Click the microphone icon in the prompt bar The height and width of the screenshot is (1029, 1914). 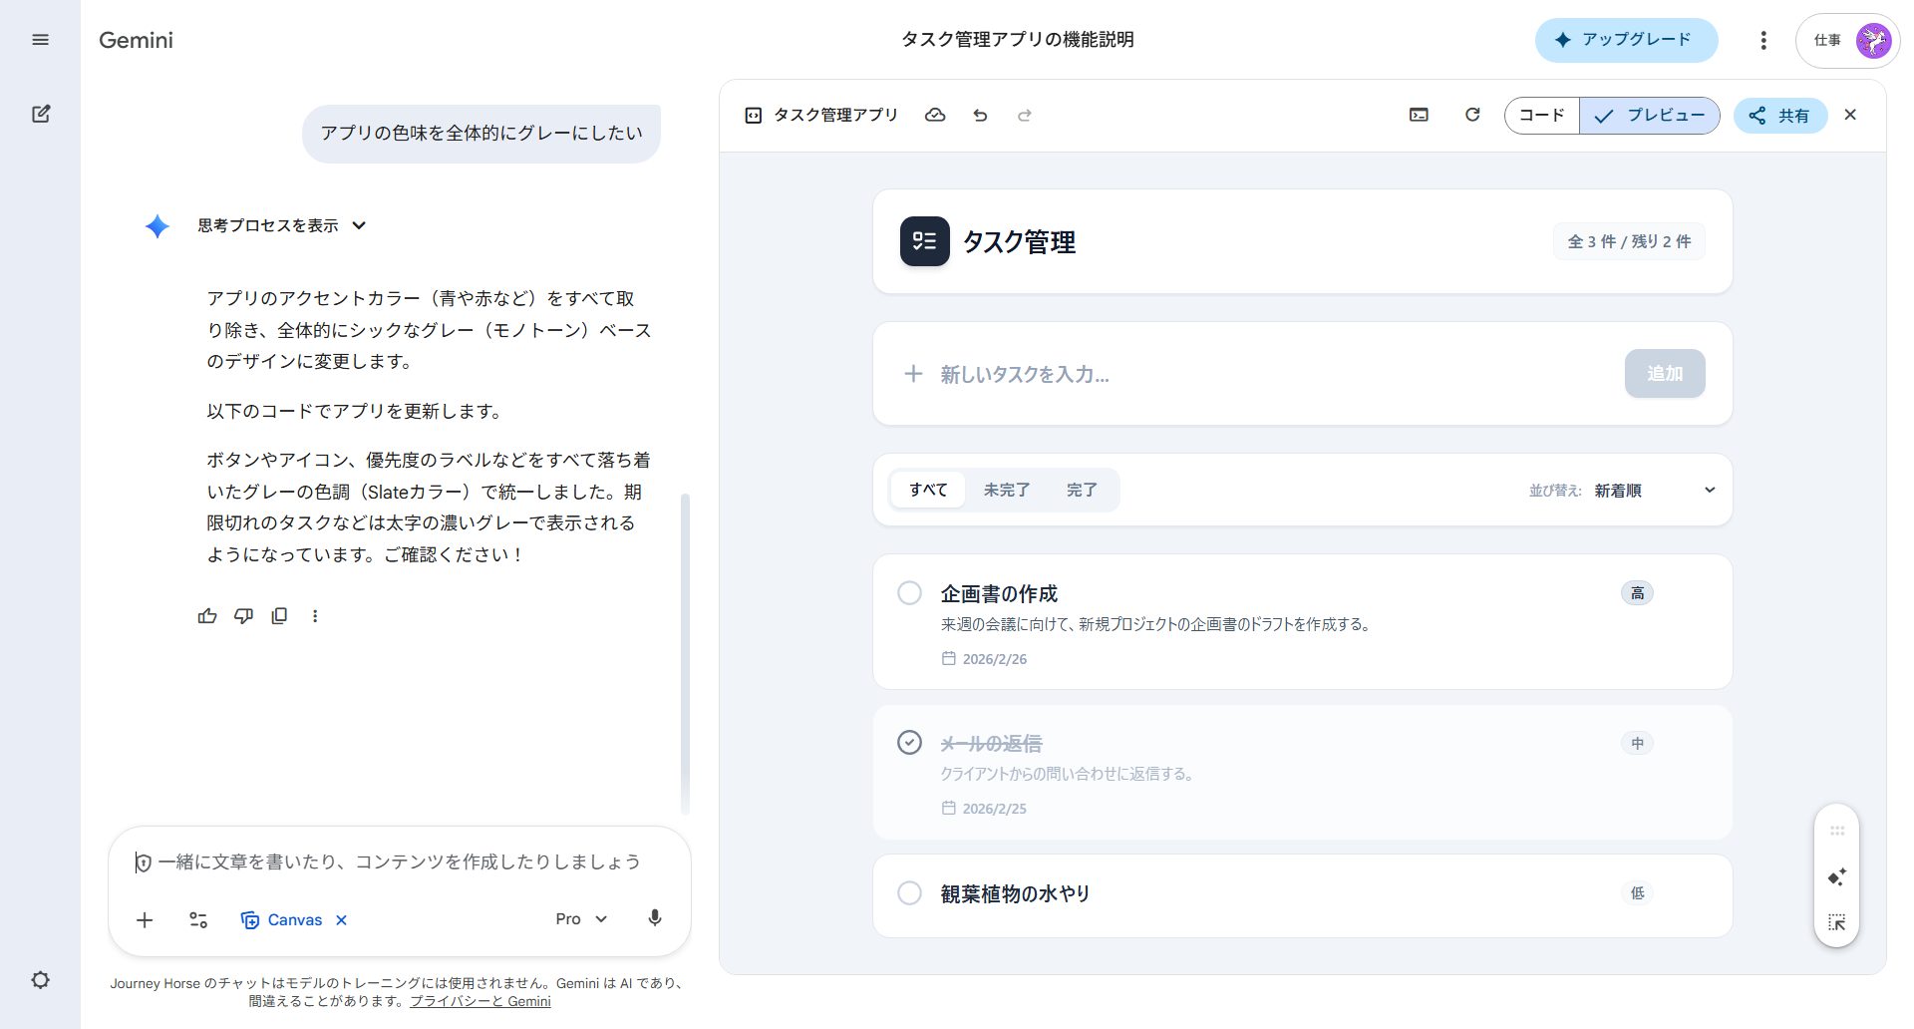point(654,918)
